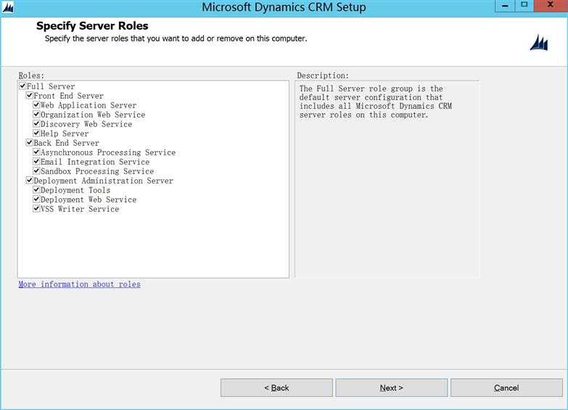Screen dimensions: 568x410
Task: Select the 'Full Server' role label
Action: (51, 86)
